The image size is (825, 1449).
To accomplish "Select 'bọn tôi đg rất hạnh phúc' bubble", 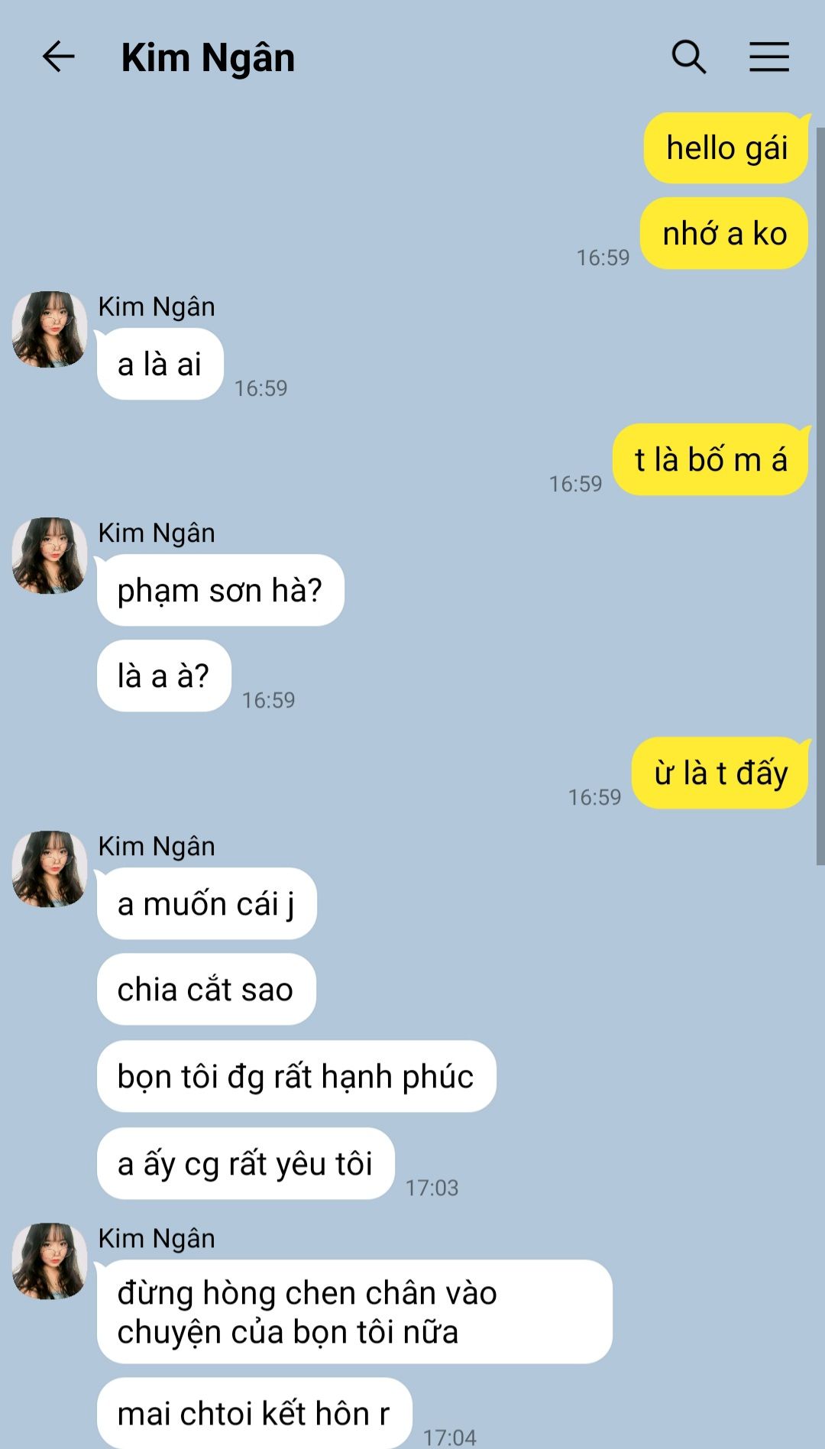I will tap(296, 1077).
